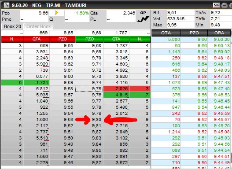Select red highlighted ask quantity 2.026
232x169 pixels.
(x=116, y=89)
